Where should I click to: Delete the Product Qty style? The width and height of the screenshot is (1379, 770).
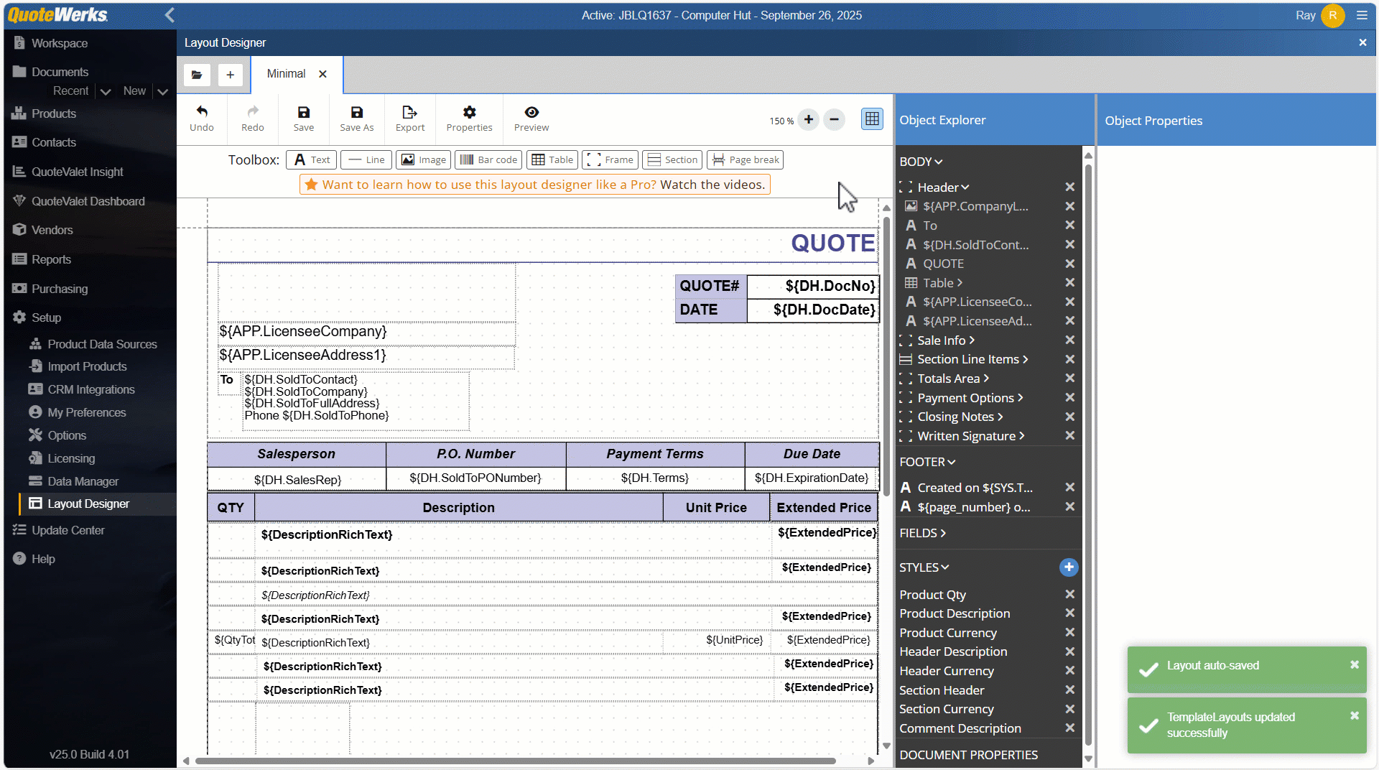click(1069, 594)
